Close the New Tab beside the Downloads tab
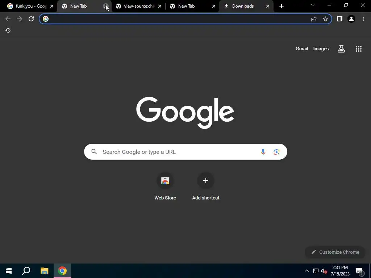This screenshot has width=371, height=278. point(214,6)
